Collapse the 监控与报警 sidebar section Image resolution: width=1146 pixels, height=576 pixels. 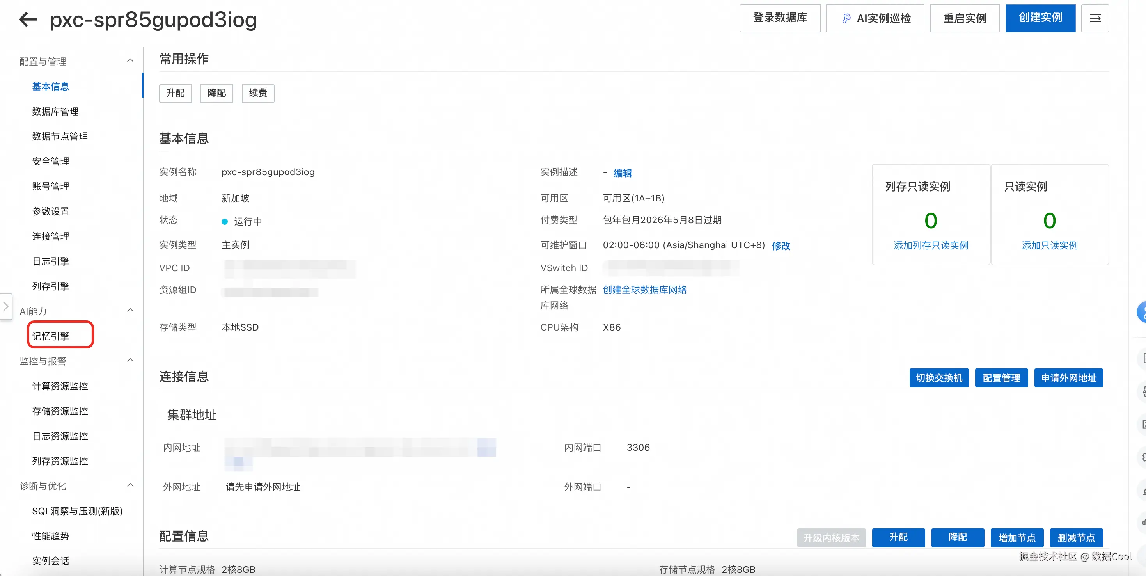[130, 360]
